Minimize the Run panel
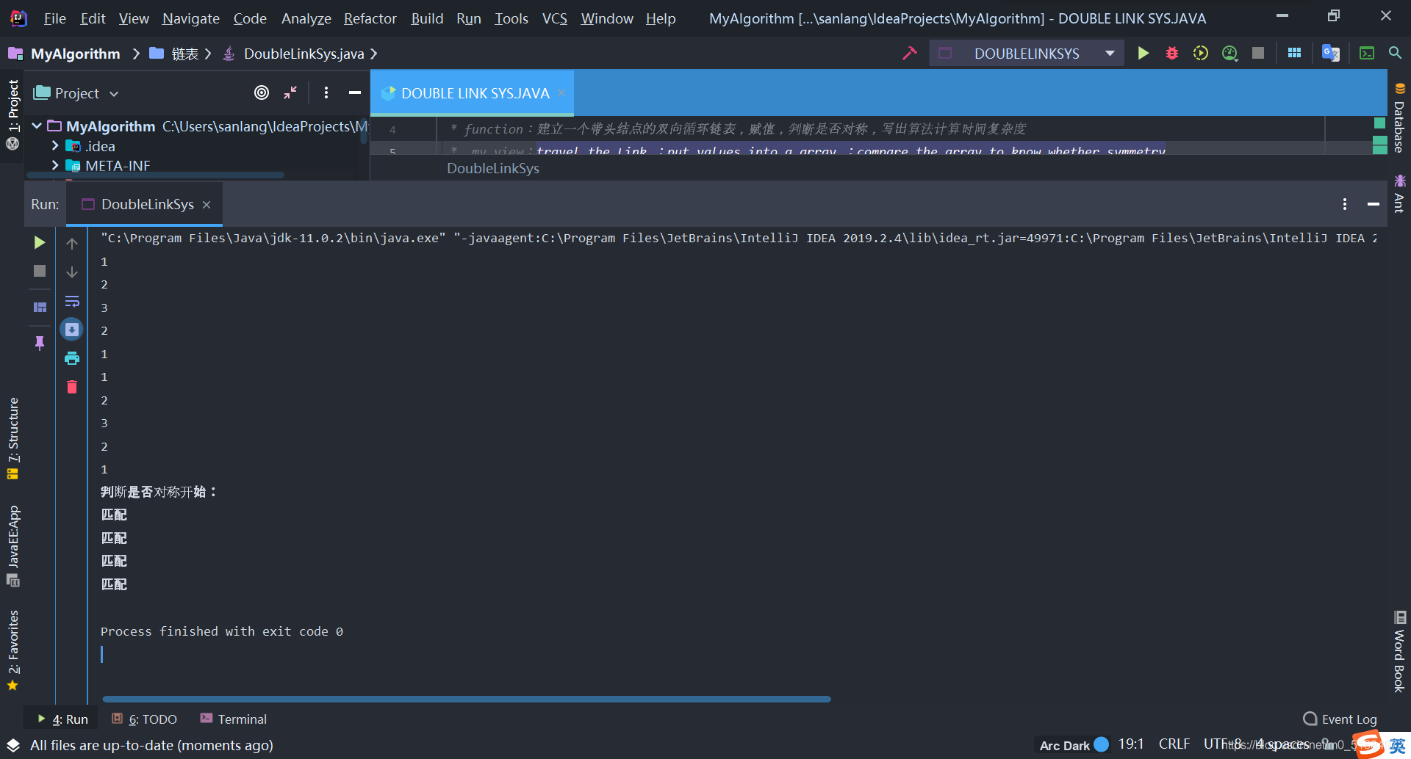1411x759 pixels. coord(1373,204)
